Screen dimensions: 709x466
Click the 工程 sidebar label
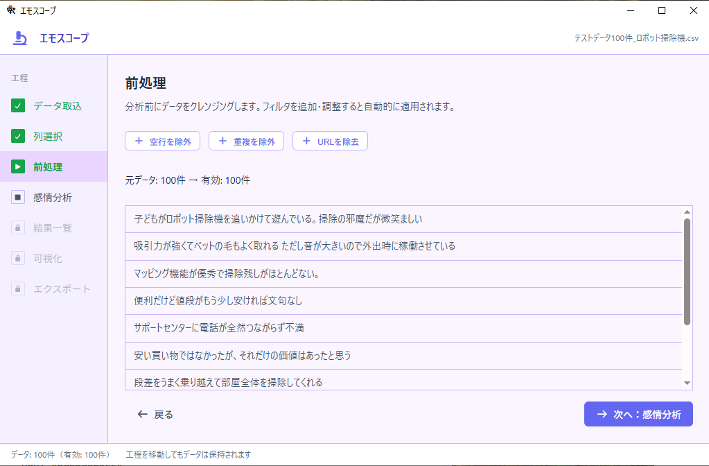pos(19,78)
